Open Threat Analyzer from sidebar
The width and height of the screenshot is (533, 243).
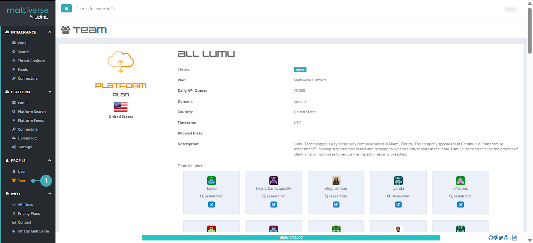[x=31, y=61]
